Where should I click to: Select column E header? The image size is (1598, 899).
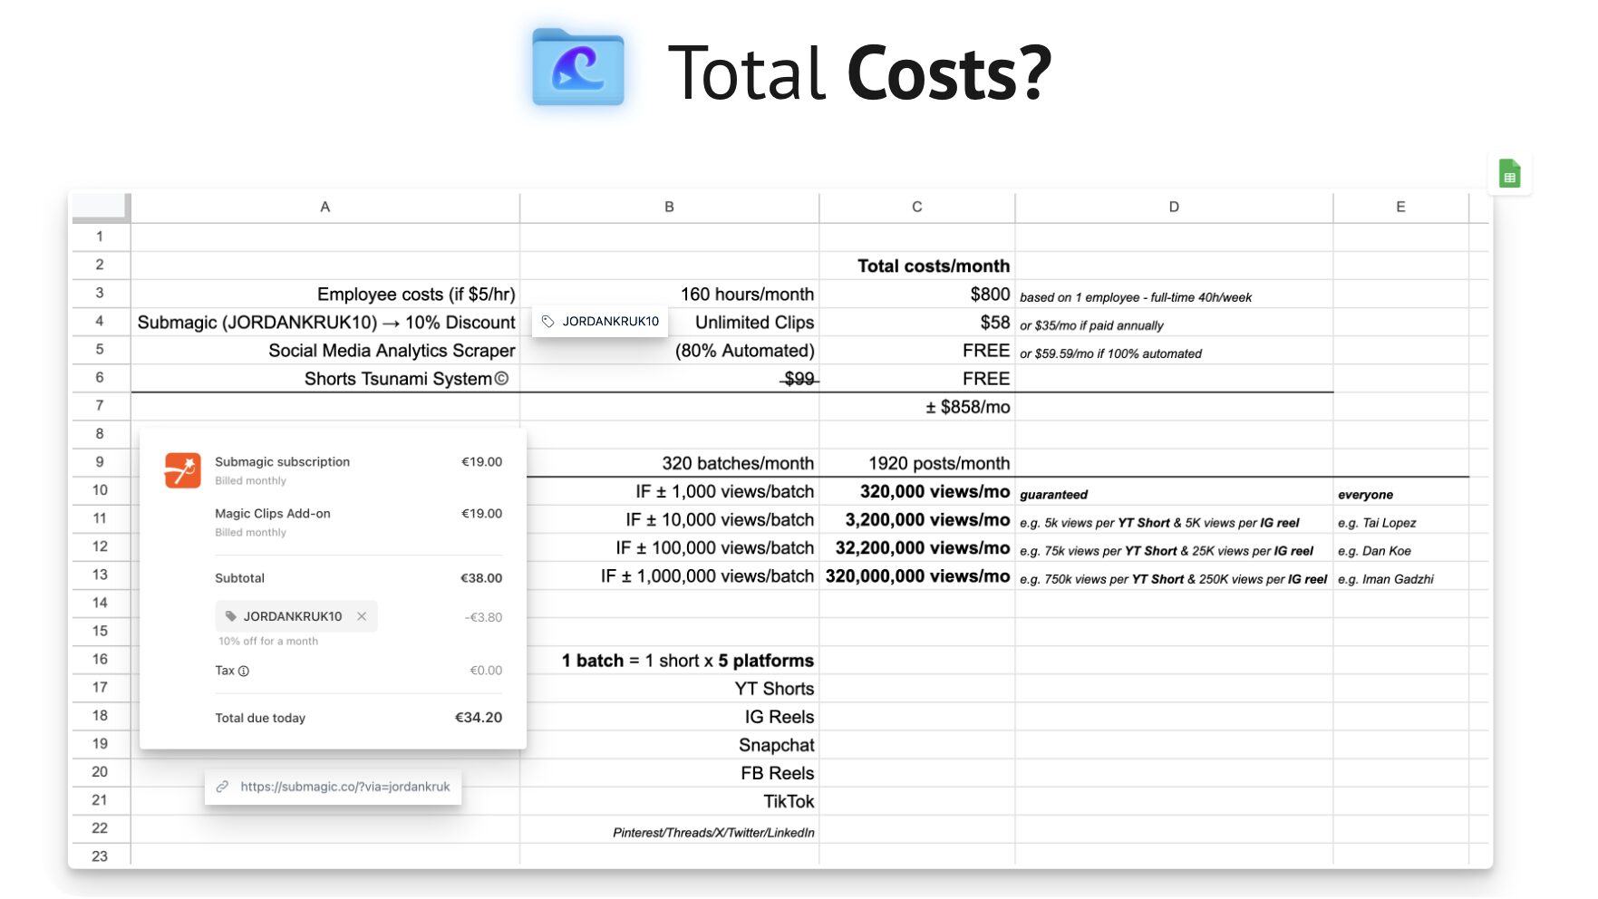click(1399, 208)
